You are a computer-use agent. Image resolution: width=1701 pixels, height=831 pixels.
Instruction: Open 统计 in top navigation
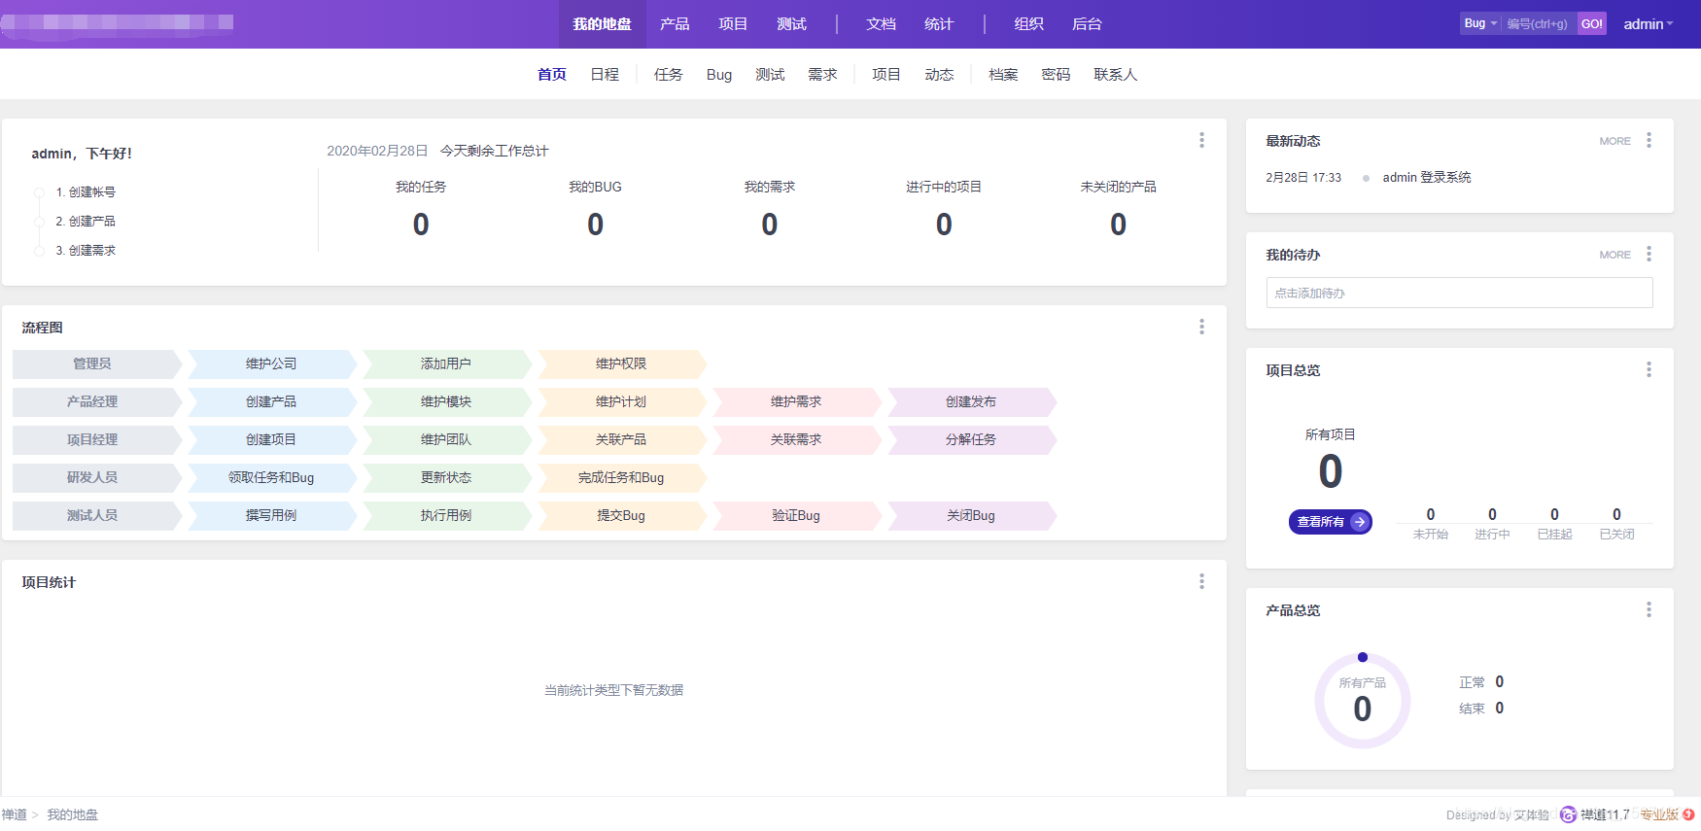pos(939,24)
